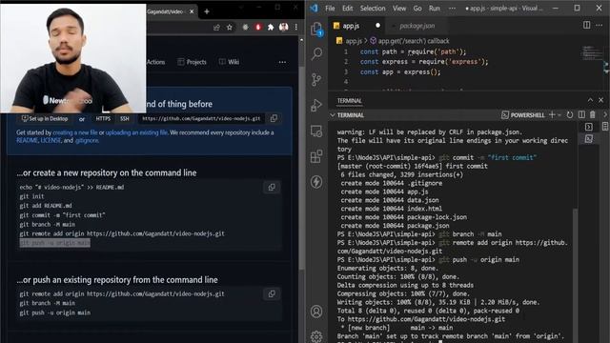Viewport: 610px width, 343px height.
Task: Open Accounts icon in VS Code
Action: 316,312
